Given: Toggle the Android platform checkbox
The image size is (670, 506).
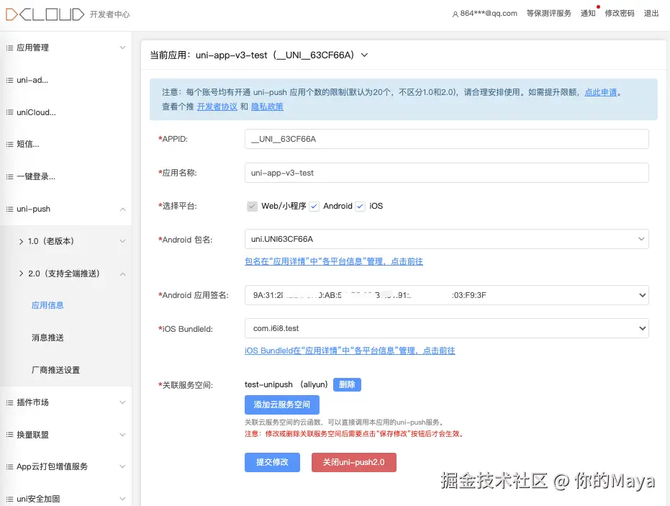Looking at the screenshot, I should [x=314, y=207].
